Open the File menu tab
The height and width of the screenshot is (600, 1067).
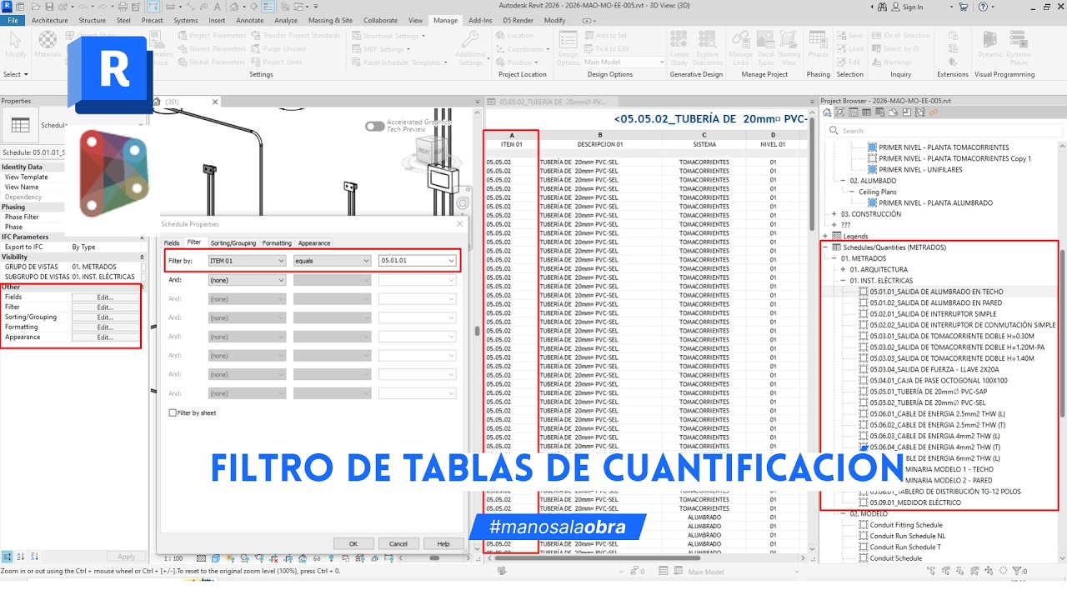pos(13,20)
